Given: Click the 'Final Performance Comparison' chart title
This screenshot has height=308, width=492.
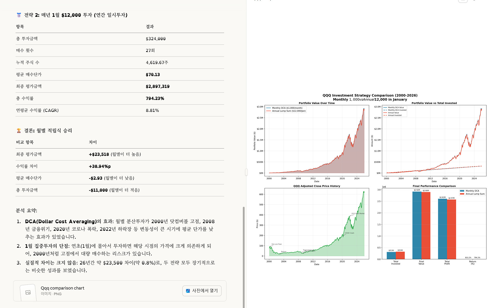Looking at the screenshot, I should (434, 186).
